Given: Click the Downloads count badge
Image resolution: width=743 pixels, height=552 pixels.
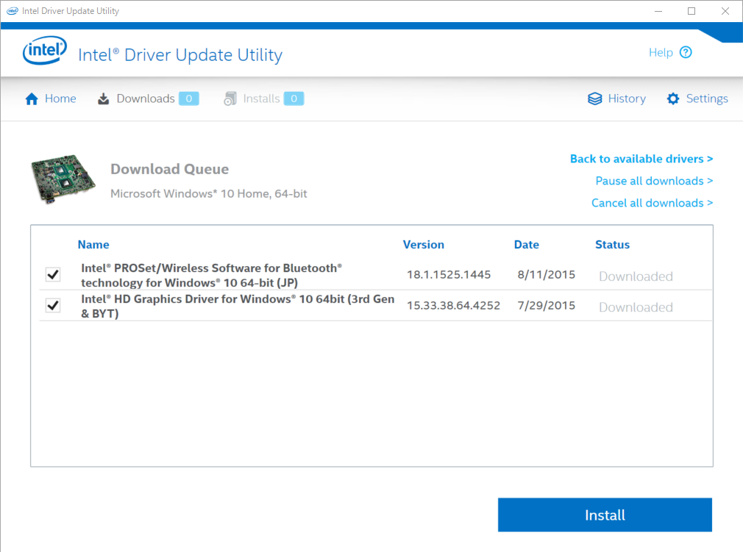Looking at the screenshot, I should (189, 98).
